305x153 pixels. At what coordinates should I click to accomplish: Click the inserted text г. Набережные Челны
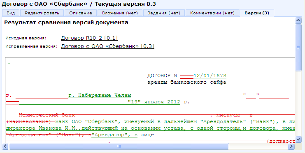[100, 96]
